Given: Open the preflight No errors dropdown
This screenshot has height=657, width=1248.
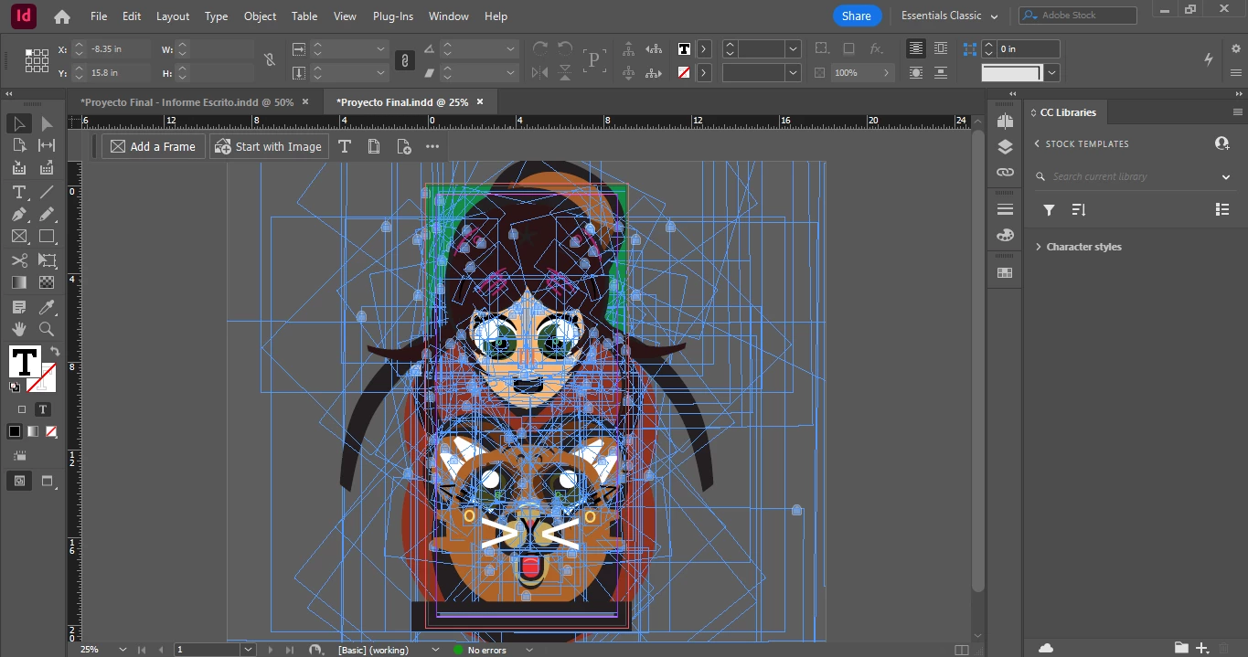Looking at the screenshot, I should (528, 650).
